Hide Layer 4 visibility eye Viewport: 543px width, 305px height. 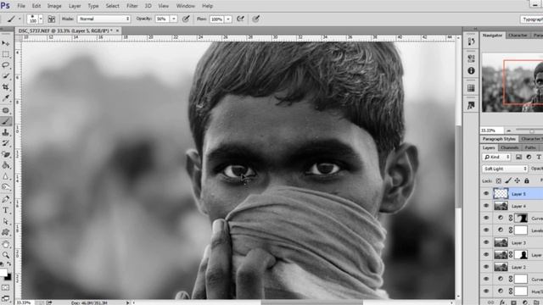(x=486, y=206)
